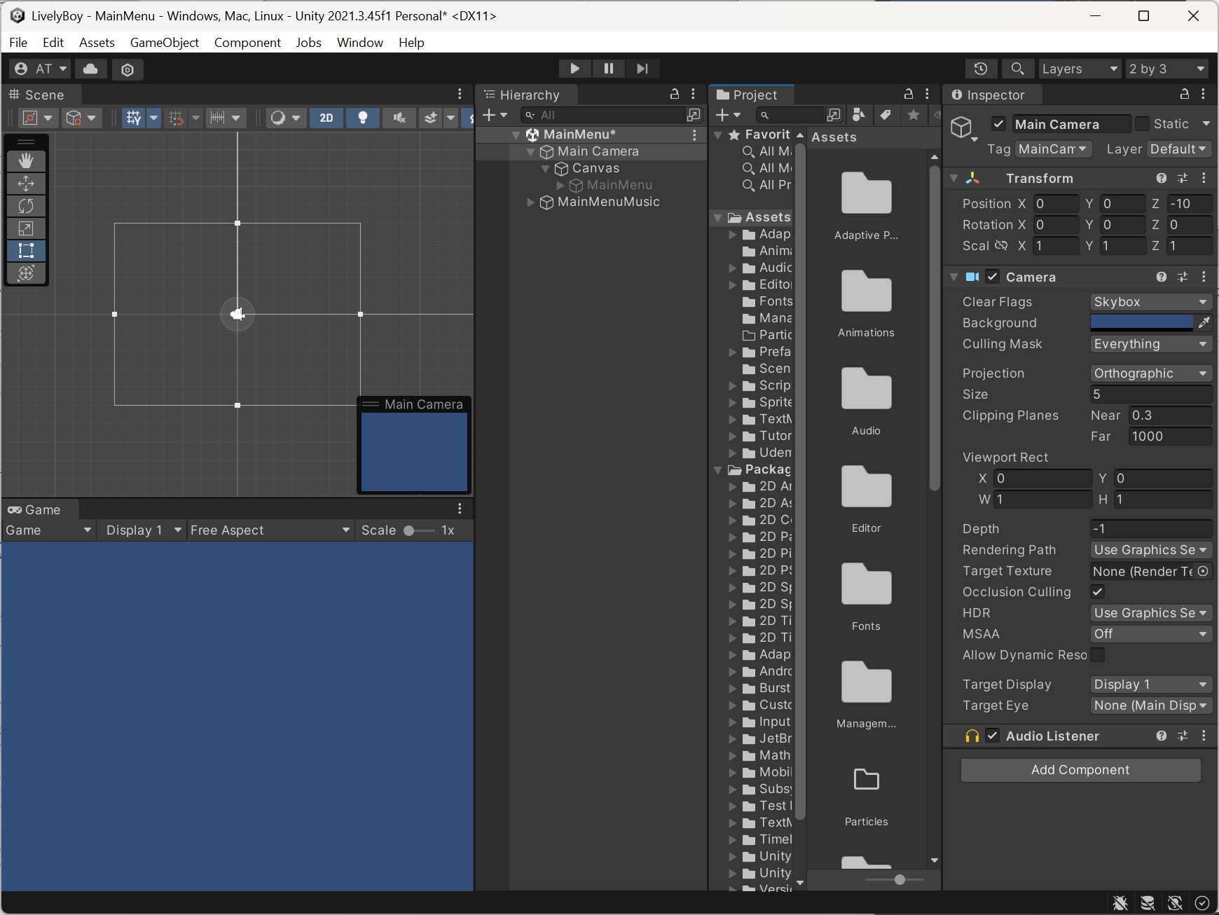The width and height of the screenshot is (1219, 915).
Task: Toggle scene lighting in the Scene toolbar
Action: coord(363,118)
